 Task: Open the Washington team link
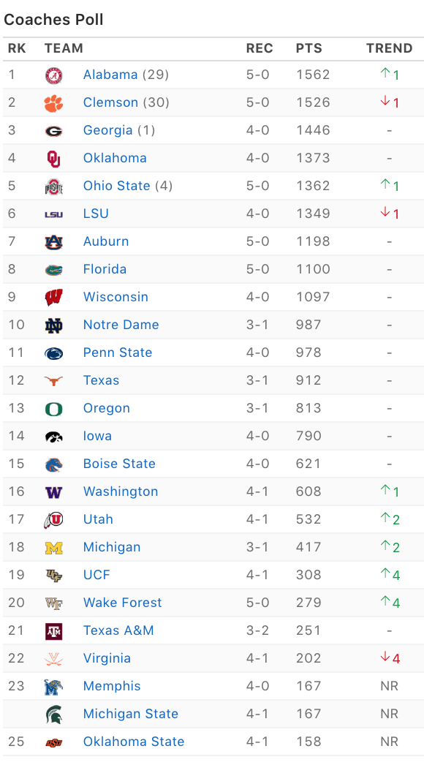[121, 491]
